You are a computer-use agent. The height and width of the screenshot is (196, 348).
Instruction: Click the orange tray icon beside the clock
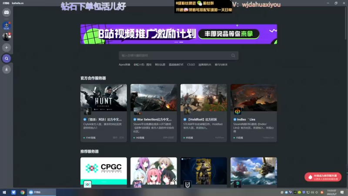pyautogui.click(x=322, y=193)
